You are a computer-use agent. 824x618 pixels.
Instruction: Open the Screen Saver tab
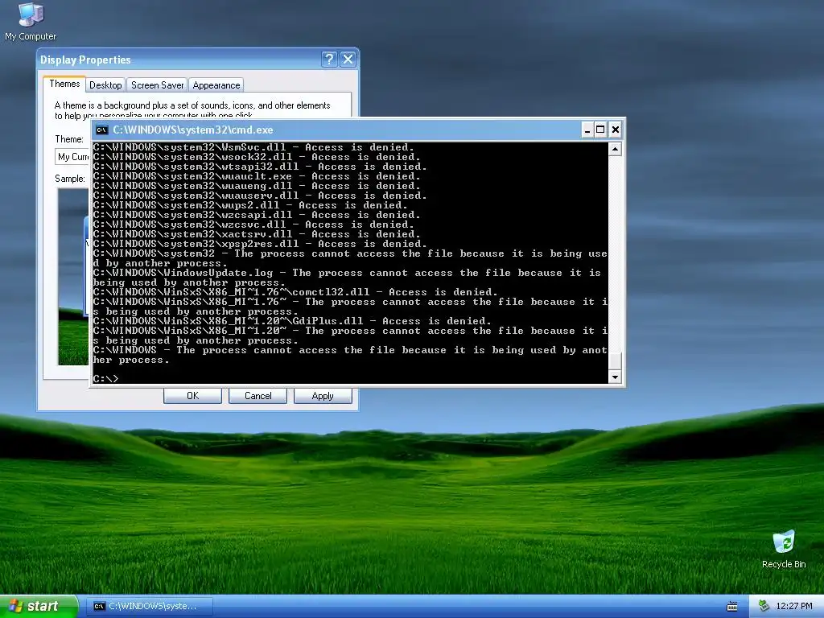click(x=157, y=85)
